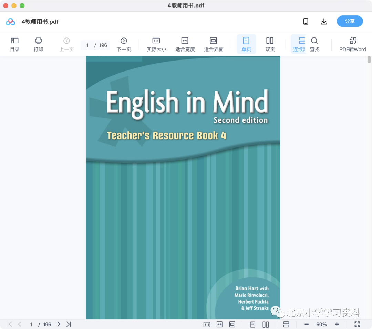This screenshot has height=329, width=372.
Task: Open the 查找 search tool
Action: coord(314,44)
